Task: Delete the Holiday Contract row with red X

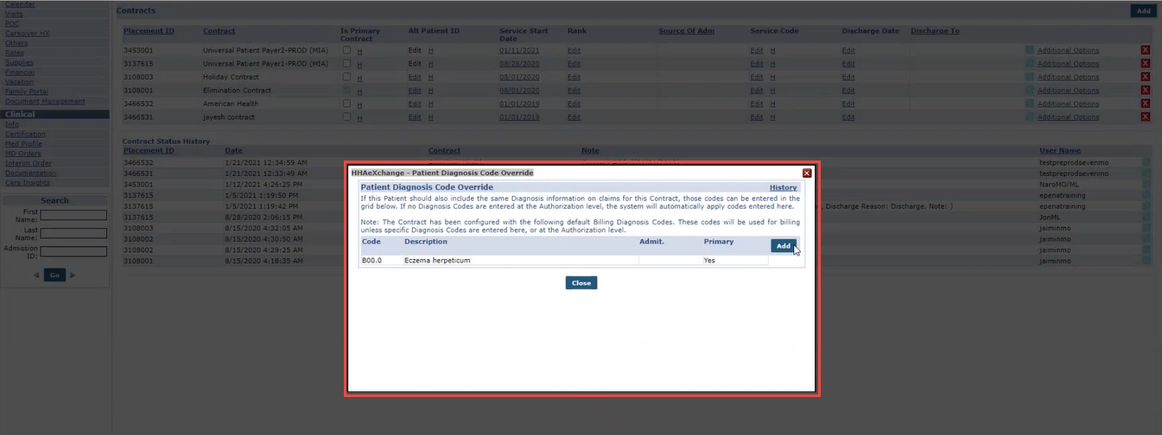Action: (1146, 77)
